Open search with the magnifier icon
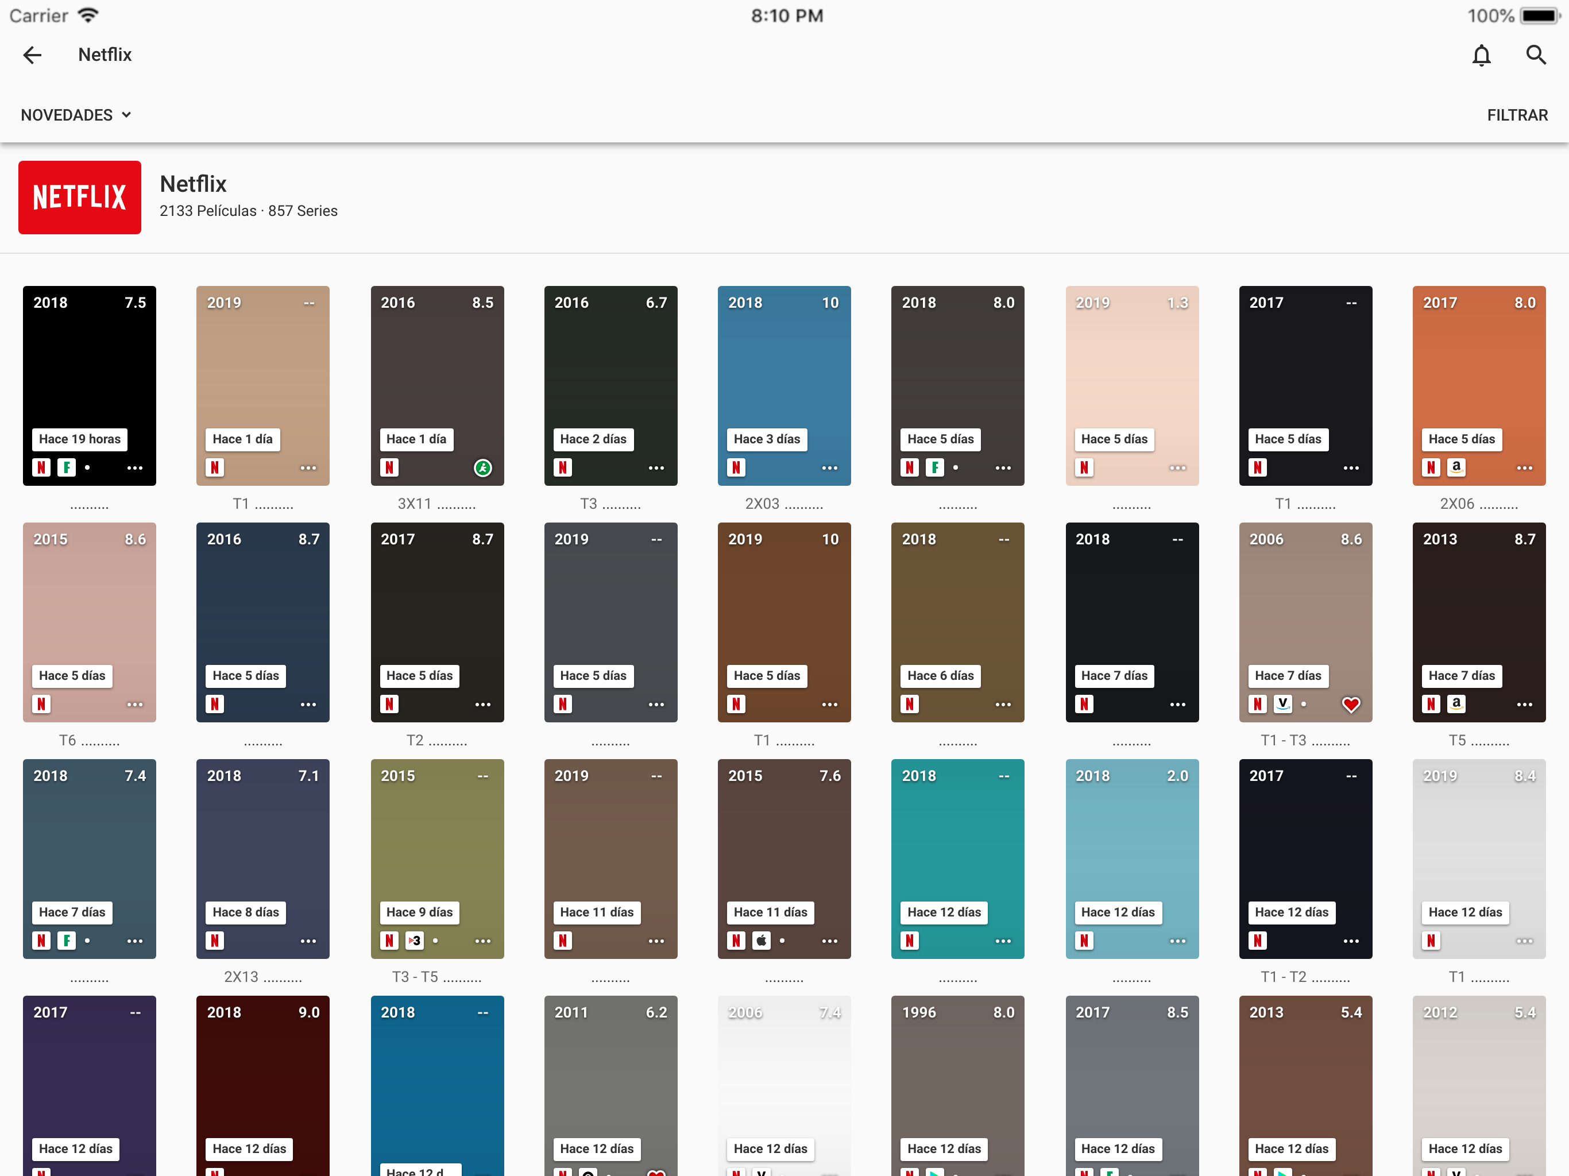Viewport: 1569px width, 1176px height. click(1536, 55)
